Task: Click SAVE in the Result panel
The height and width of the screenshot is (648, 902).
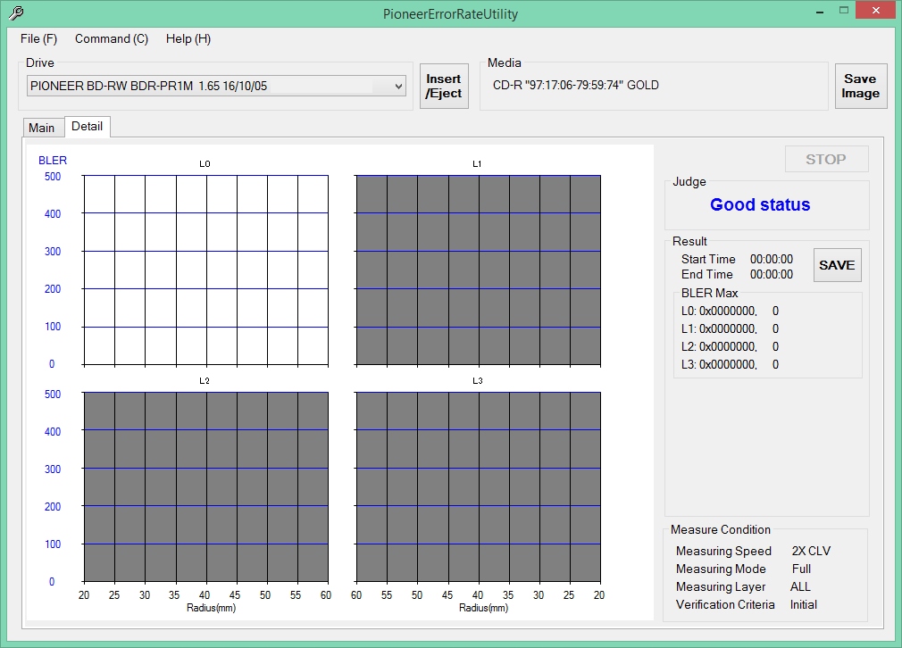Action: pos(837,265)
